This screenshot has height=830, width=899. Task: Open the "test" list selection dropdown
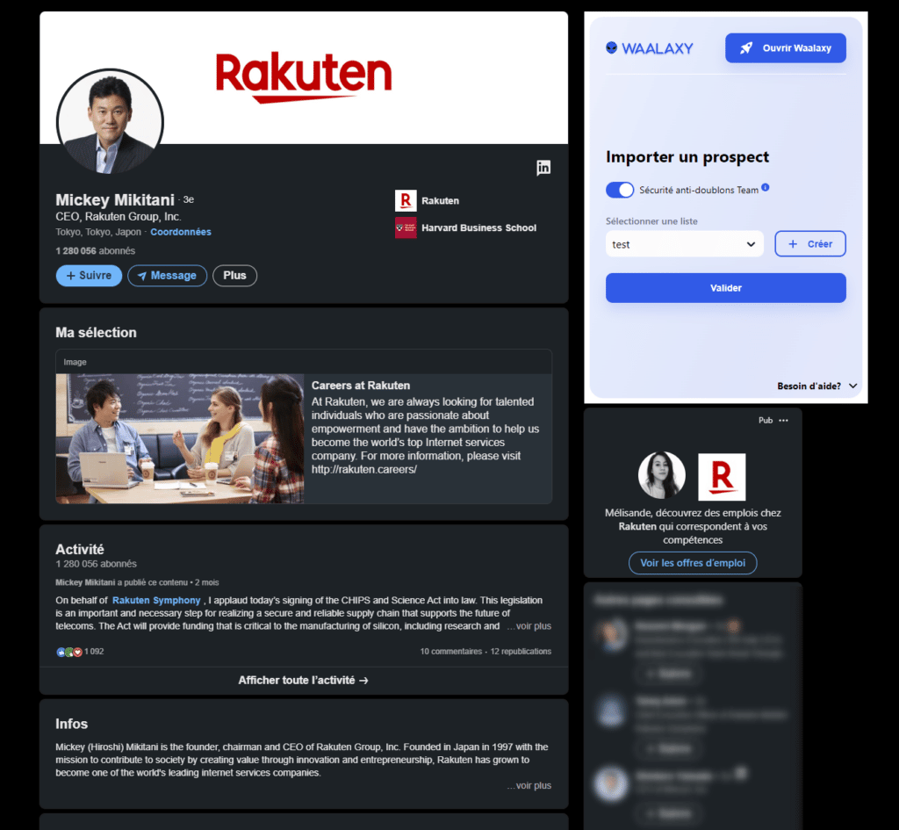(x=684, y=243)
